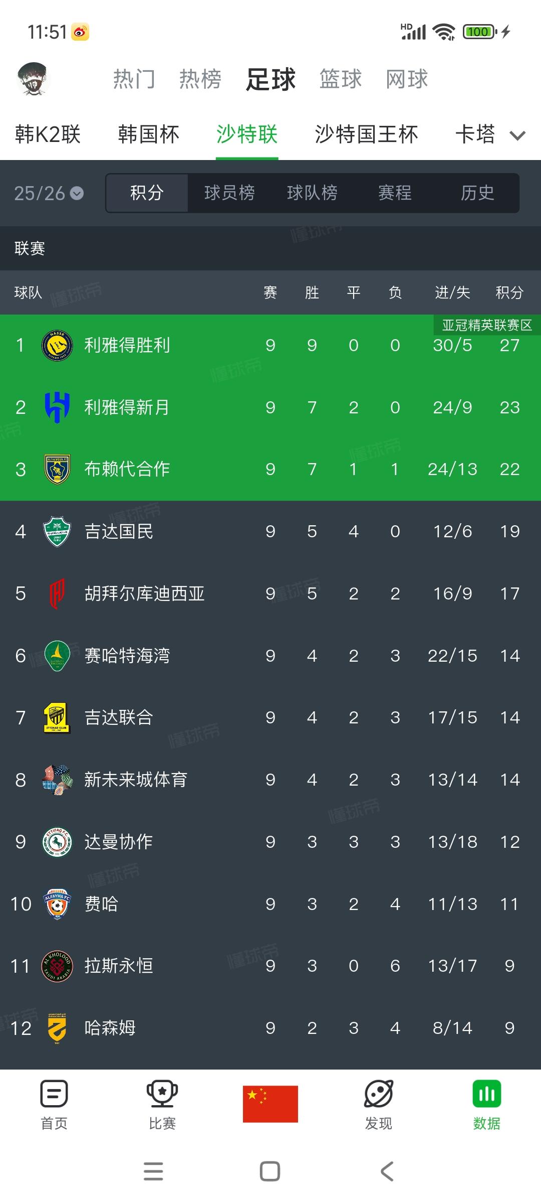Open 吉达国民 team row
The height and width of the screenshot is (1204, 541).
pos(270,531)
